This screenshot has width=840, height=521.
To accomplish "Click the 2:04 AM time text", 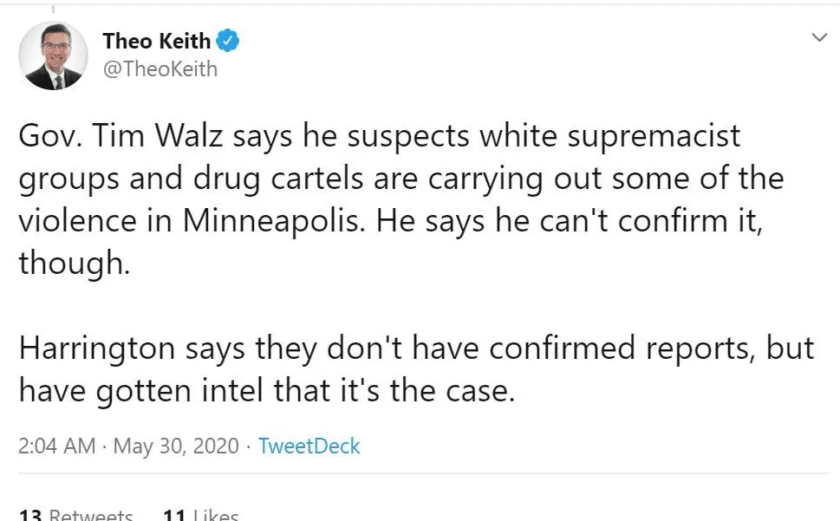I will click(56, 446).
